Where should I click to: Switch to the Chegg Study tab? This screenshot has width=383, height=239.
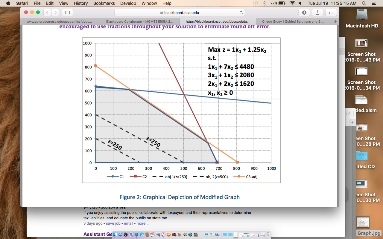tap(293, 22)
